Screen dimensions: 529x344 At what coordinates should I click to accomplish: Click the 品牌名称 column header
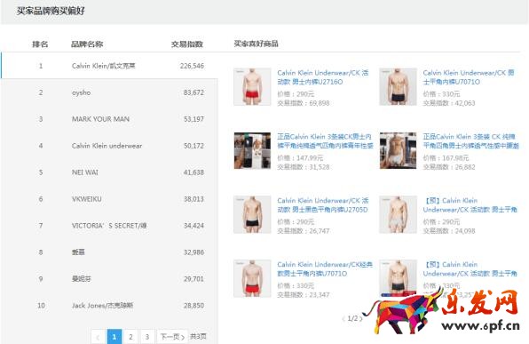coord(87,44)
